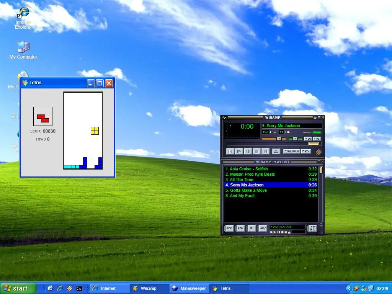Switch to Tetris taskbar button
Screen dimensions: 392x294
coord(229,288)
